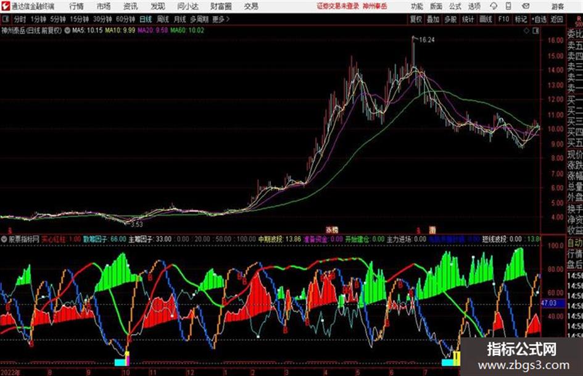Open the 公式 formula menu
The image size is (583, 376).
[x=455, y=6]
